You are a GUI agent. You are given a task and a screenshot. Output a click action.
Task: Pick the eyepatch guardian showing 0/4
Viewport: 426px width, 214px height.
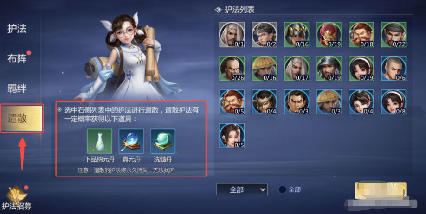[265, 102]
